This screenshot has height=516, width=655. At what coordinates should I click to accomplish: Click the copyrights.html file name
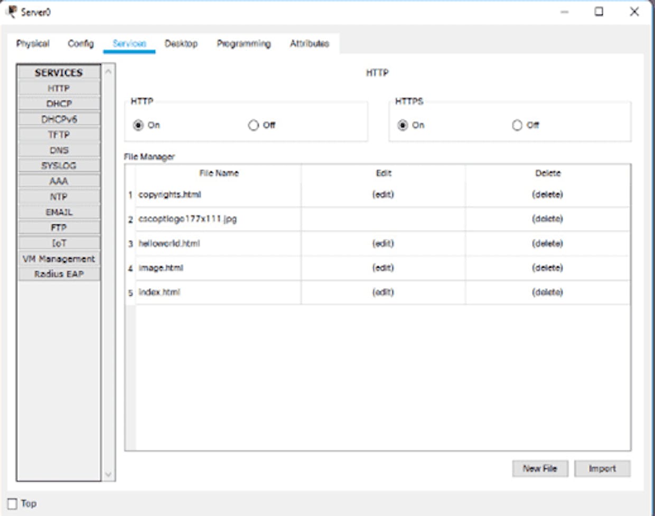[x=170, y=194]
